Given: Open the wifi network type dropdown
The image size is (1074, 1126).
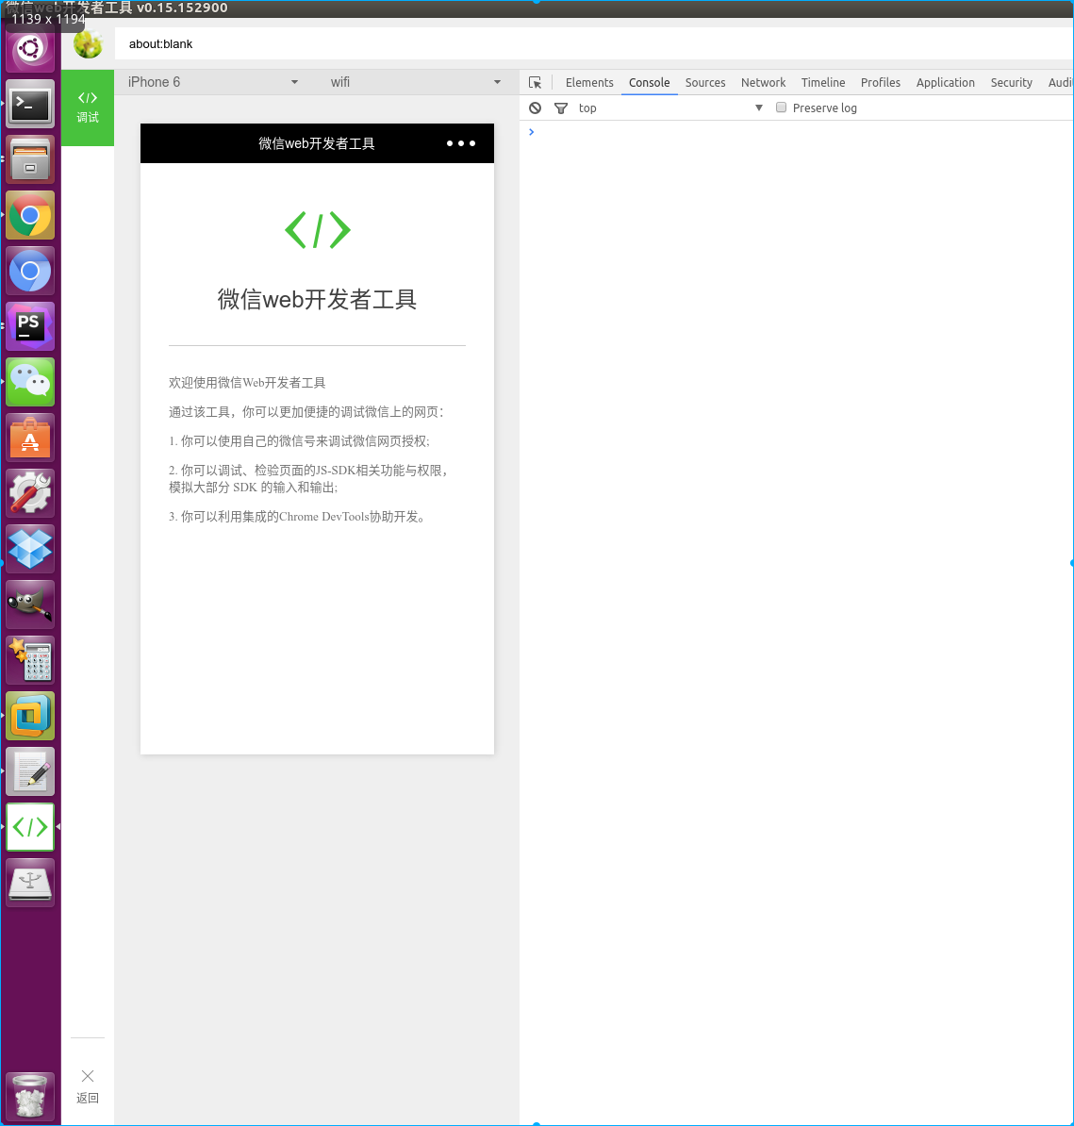Looking at the screenshot, I should pyautogui.click(x=415, y=82).
